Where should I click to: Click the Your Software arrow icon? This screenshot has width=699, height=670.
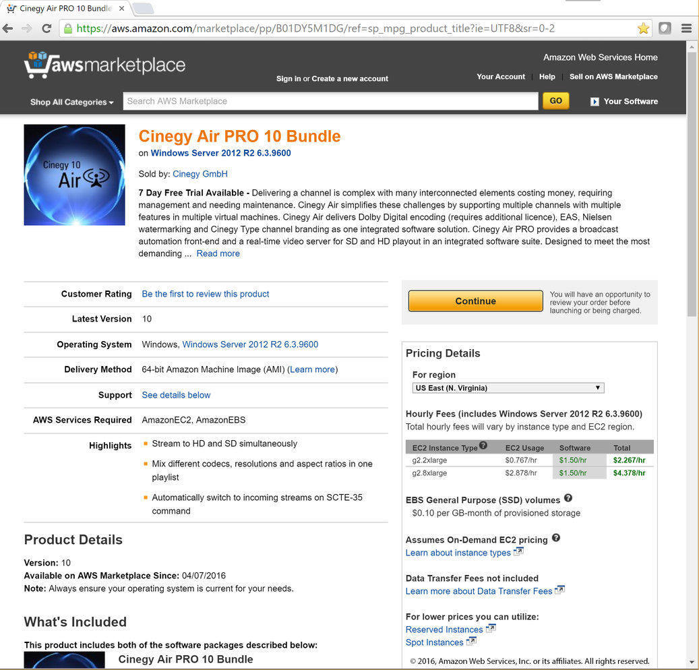(595, 102)
